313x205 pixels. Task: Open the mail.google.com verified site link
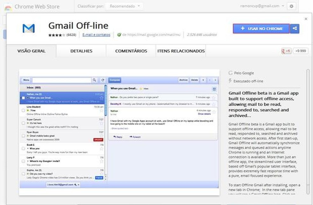tap(151, 35)
